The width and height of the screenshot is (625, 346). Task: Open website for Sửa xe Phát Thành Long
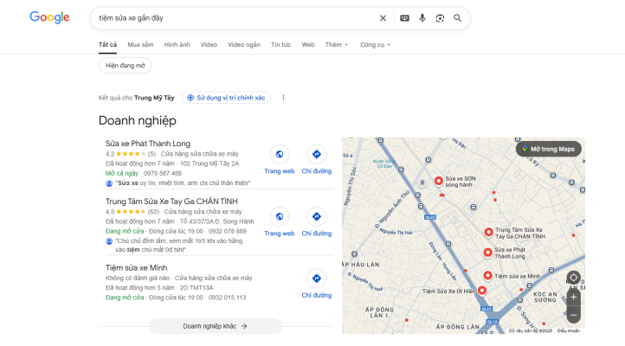point(280,160)
